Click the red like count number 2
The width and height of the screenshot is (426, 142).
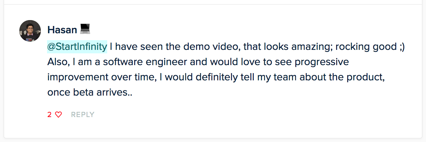(49, 115)
